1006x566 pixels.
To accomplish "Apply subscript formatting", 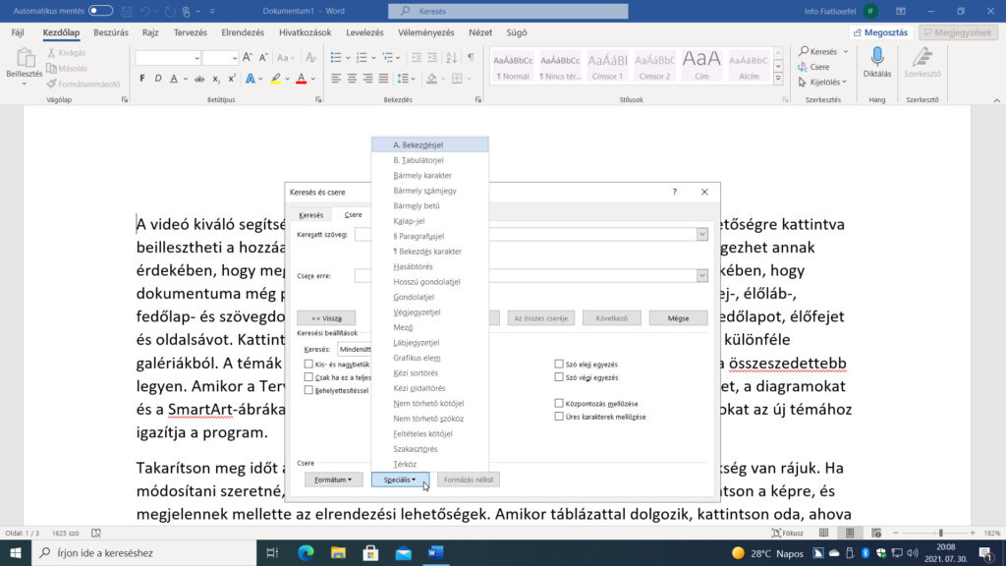I will click(216, 79).
